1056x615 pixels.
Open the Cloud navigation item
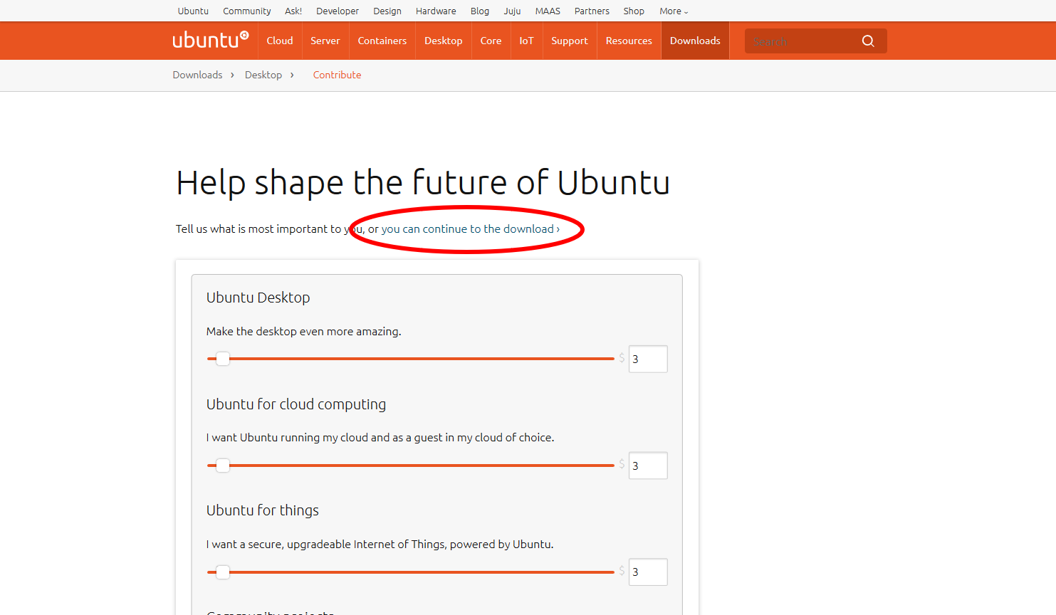click(x=280, y=41)
